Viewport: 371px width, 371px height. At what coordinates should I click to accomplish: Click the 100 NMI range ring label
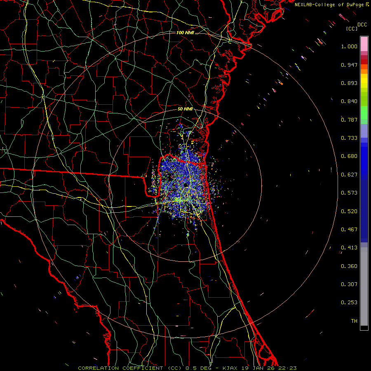pyautogui.click(x=185, y=33)
